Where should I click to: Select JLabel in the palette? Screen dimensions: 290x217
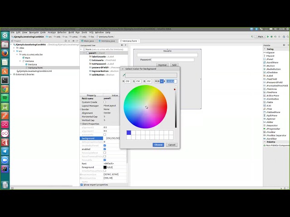pyautogui.click(x=268, y=76)
